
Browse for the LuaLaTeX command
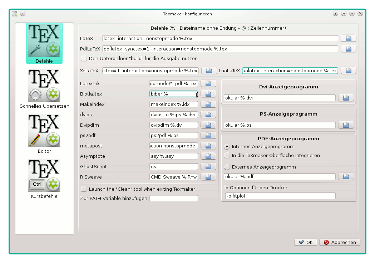tap(348, 70)
